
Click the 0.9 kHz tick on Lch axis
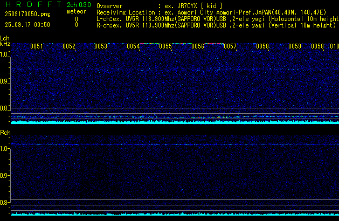(4, 81)
